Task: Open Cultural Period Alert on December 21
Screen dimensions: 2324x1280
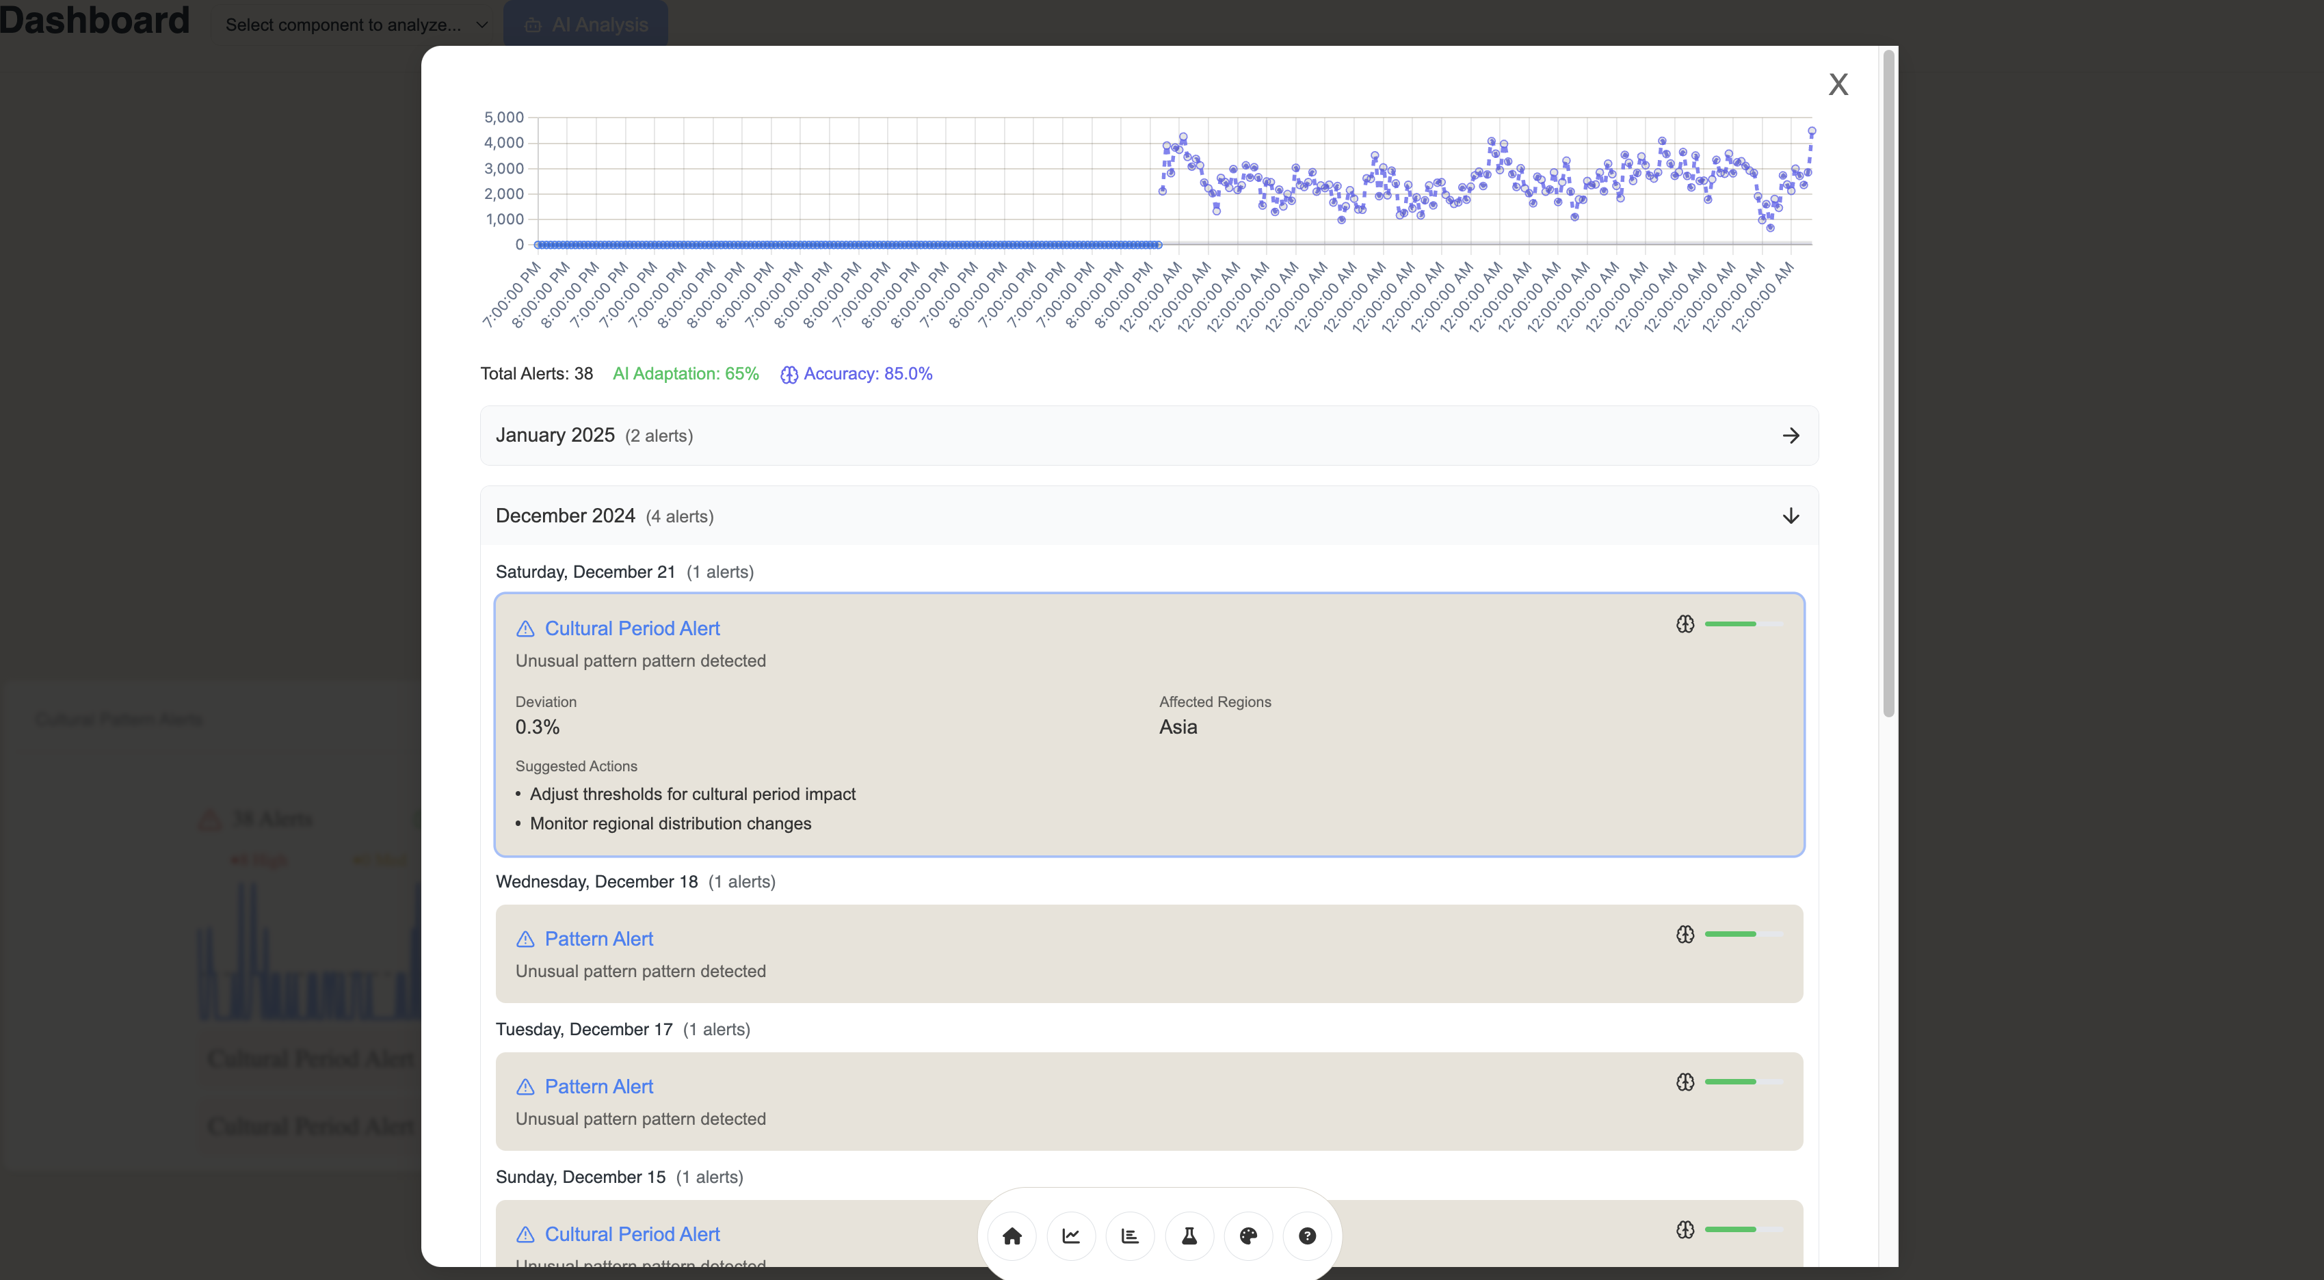Action: click(x=631, y=629)
